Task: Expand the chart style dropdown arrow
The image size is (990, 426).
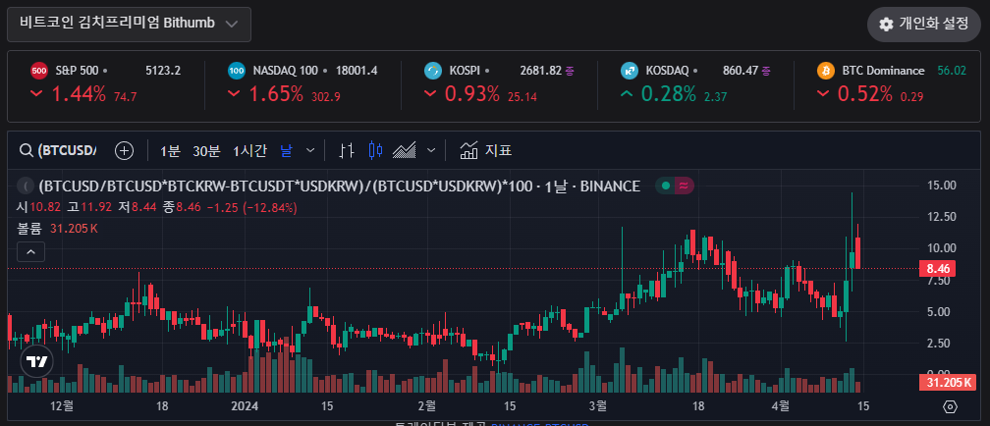Action: point(431,151)
